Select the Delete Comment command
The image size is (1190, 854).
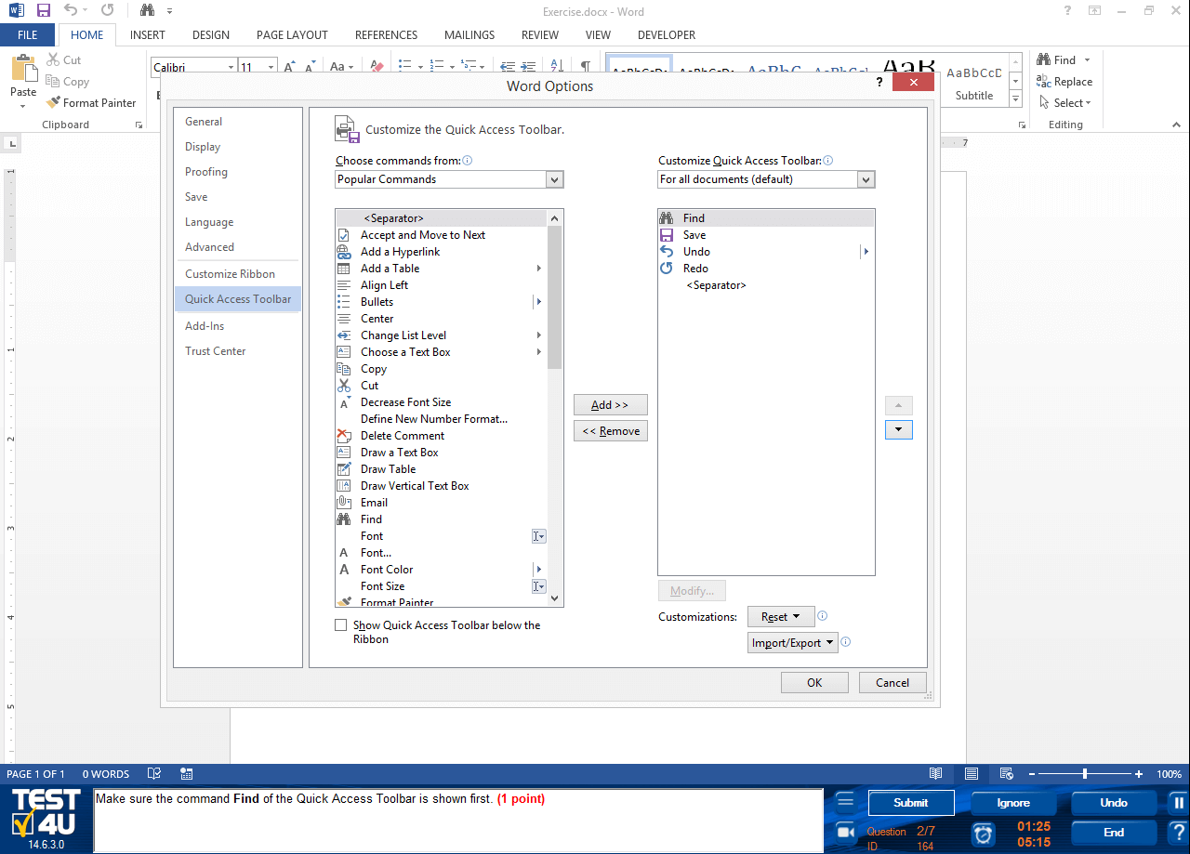[442, 436]
